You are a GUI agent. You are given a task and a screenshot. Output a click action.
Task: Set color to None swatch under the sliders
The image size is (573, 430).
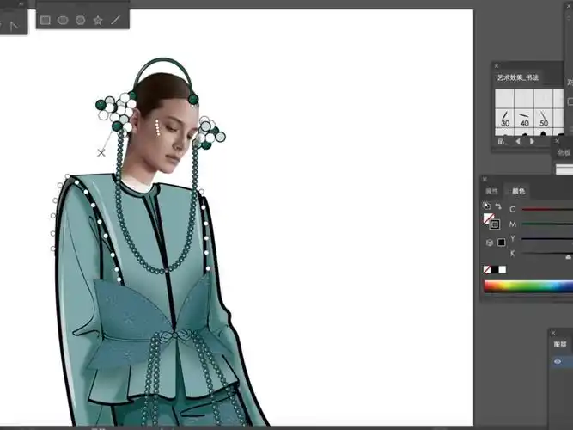tap(487, 269)
